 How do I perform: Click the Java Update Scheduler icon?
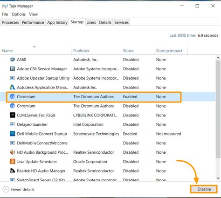click(x=13, y=162)
